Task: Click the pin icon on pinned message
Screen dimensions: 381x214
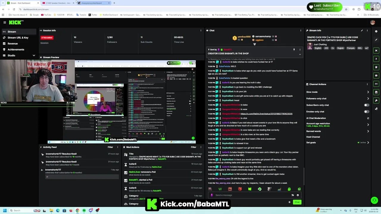Action: click(x=294, y=50)
